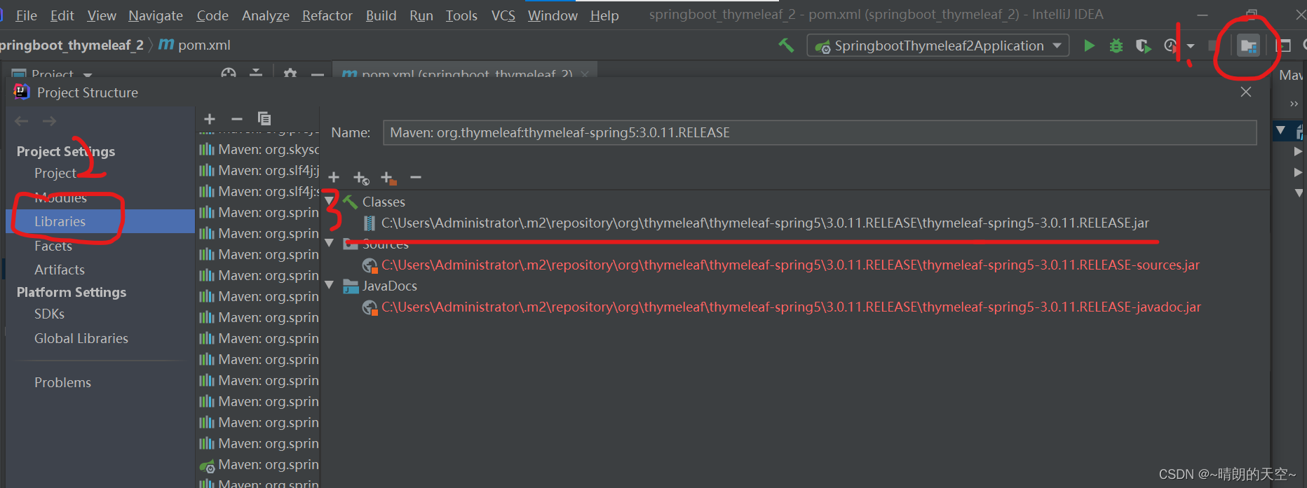Open the Analyze menu

point(266,15)
